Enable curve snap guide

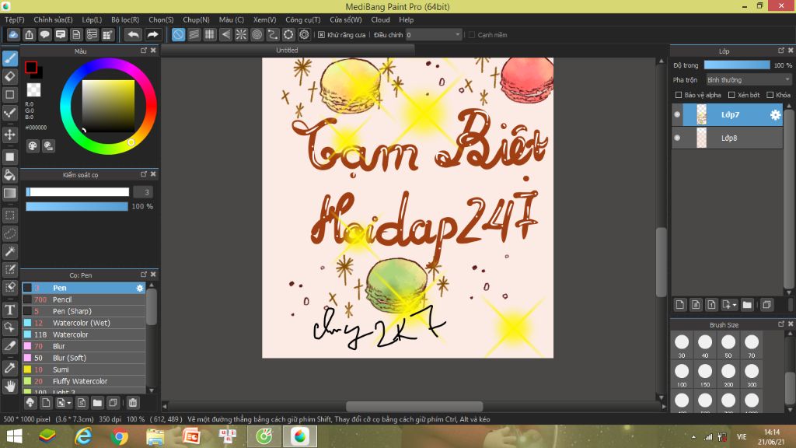[x=273, y=34]
